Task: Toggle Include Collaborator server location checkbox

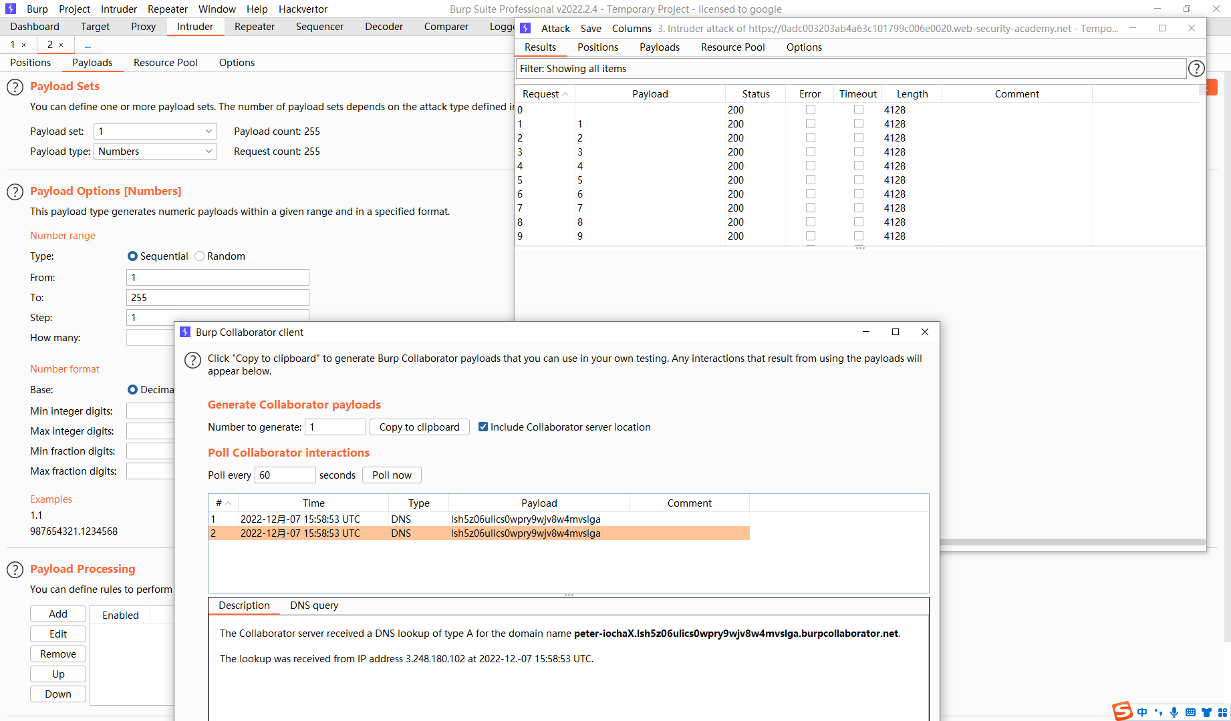Action: (x=483, y=427)
